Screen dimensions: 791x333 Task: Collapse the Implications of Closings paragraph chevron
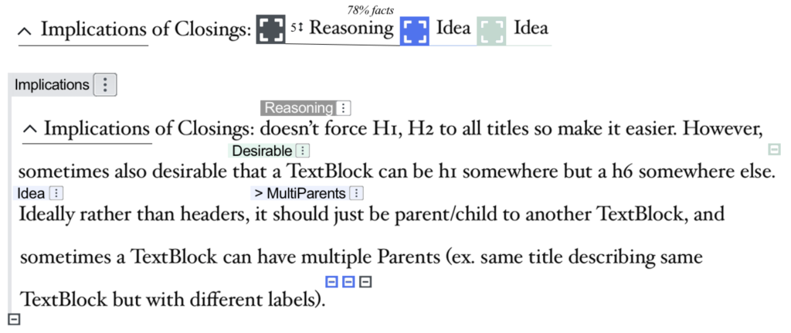[30, 130]
